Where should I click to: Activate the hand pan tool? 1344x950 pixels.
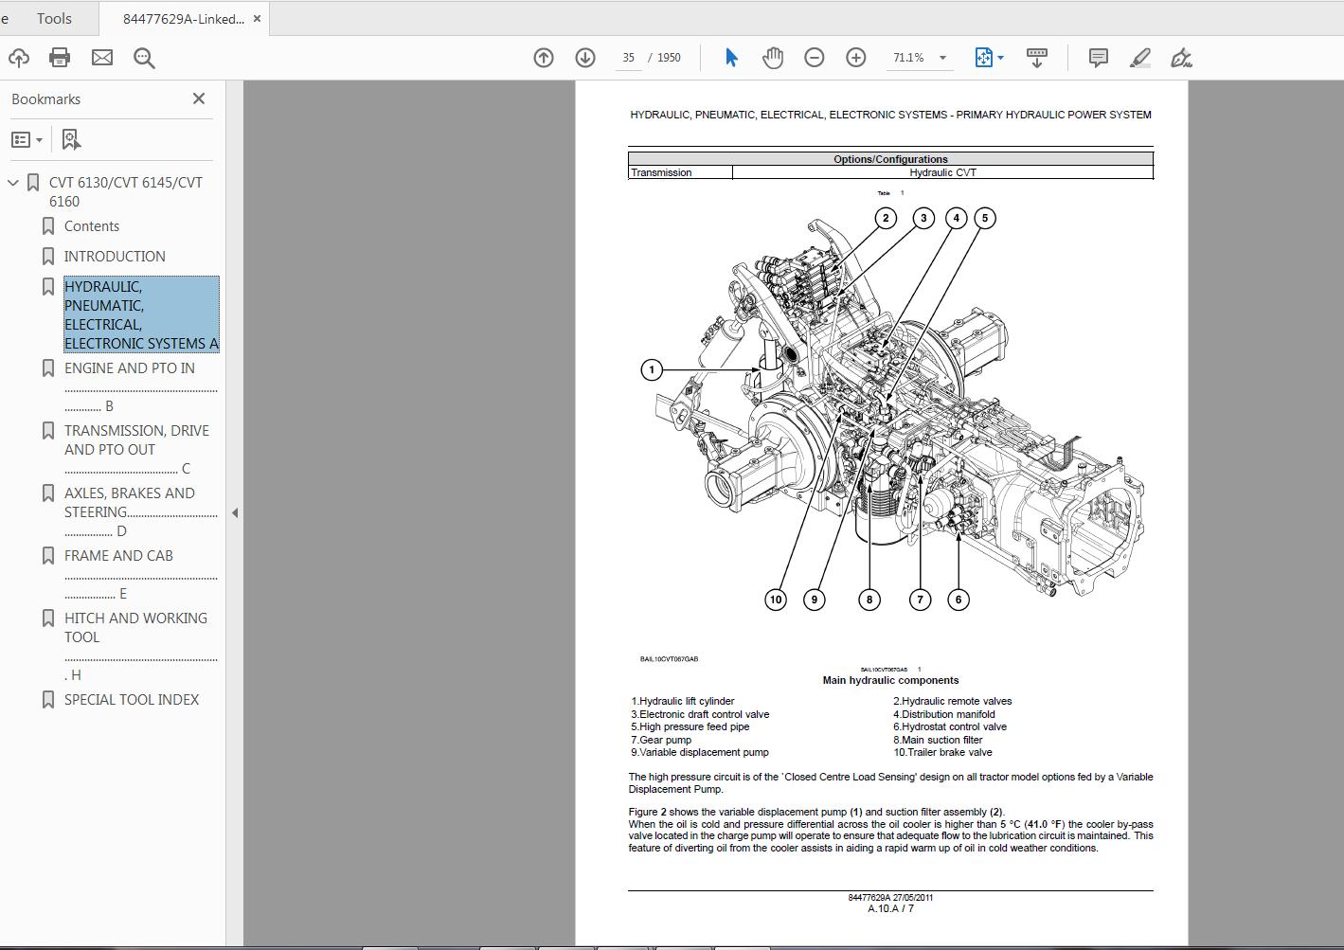click(x=773, y=58)
